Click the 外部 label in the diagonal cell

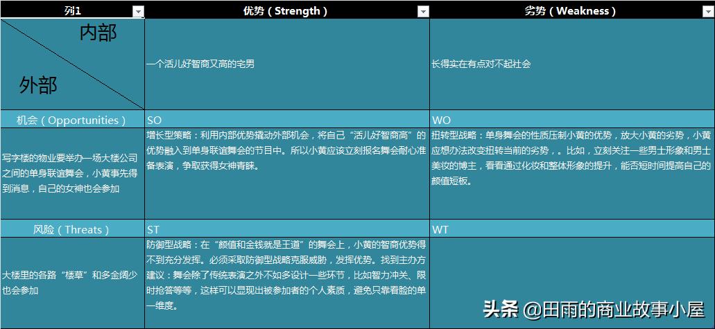point(38,85)
